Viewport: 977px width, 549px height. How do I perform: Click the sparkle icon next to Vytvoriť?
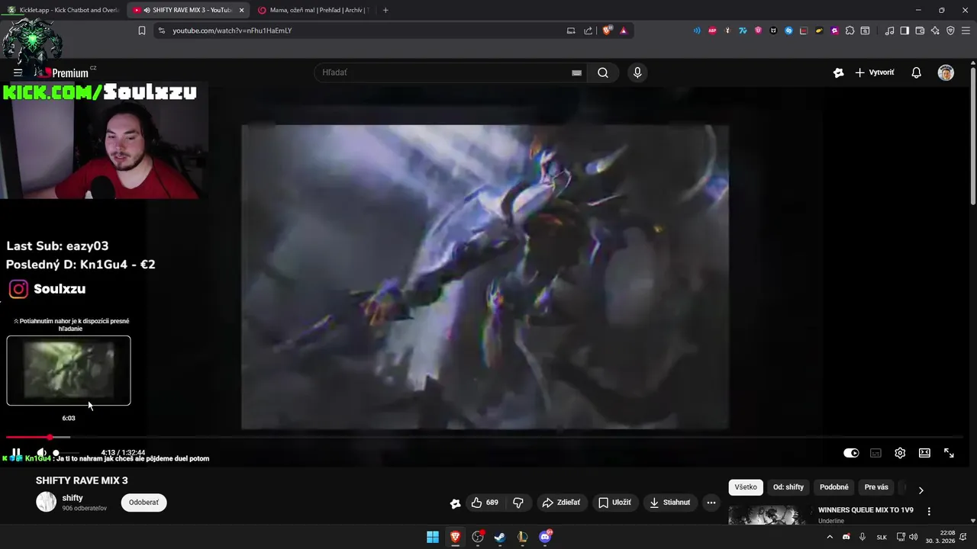[x=838, y=72]
